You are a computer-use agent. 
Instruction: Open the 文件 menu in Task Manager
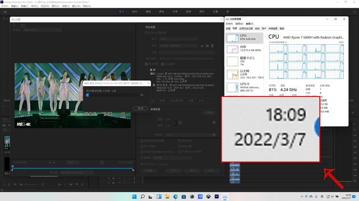point(229,23)
